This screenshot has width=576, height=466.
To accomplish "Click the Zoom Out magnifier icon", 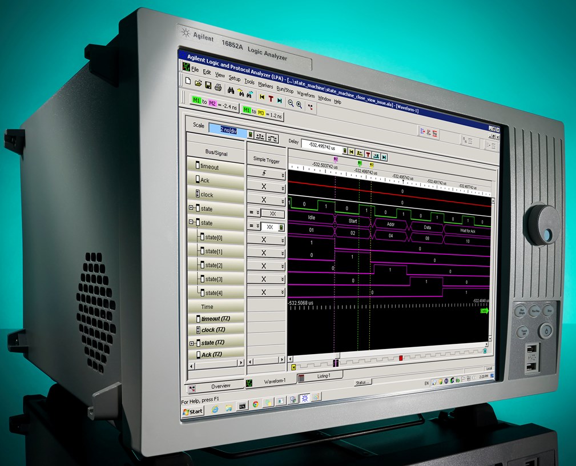I will (291, 103).
